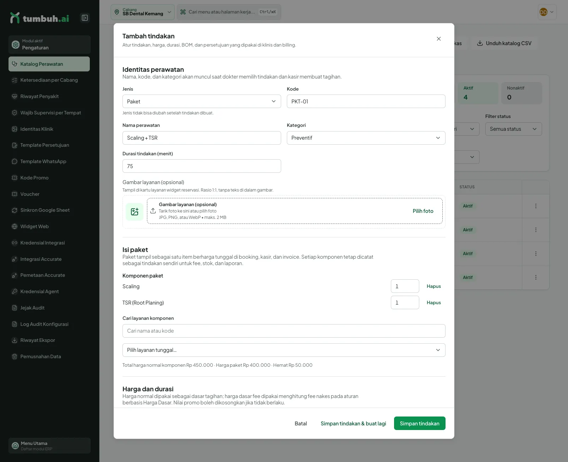
Task: Open the three-dot menu in the last Aktif row
Action: (536, 278)
